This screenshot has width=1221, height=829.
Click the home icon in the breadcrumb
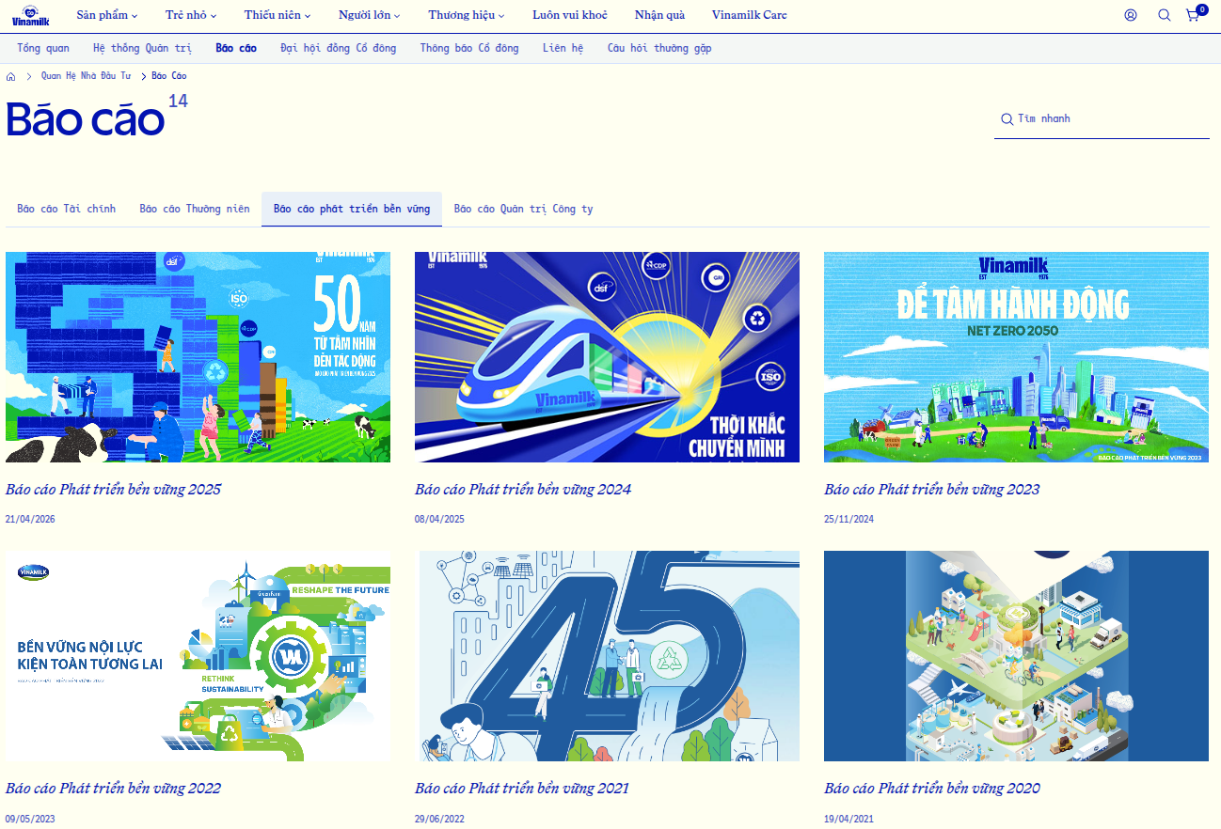[x=11, y=76]
